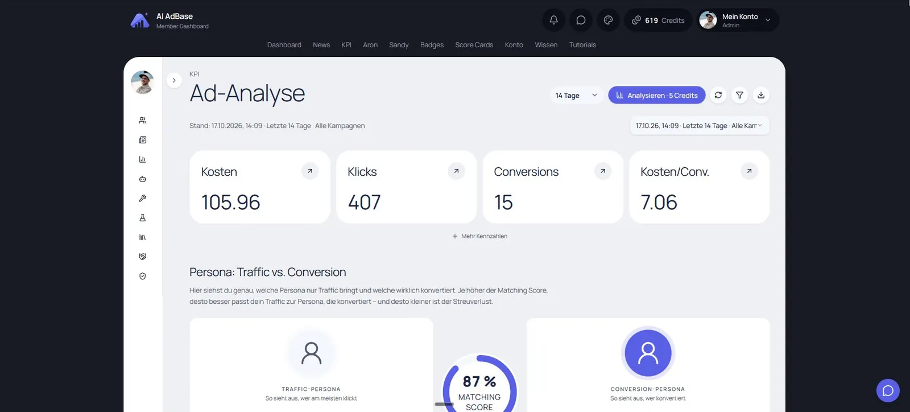The width and height of the screenshot is (910, 412).
Task: Go to the Dashboard menu item
Action: 284,45
